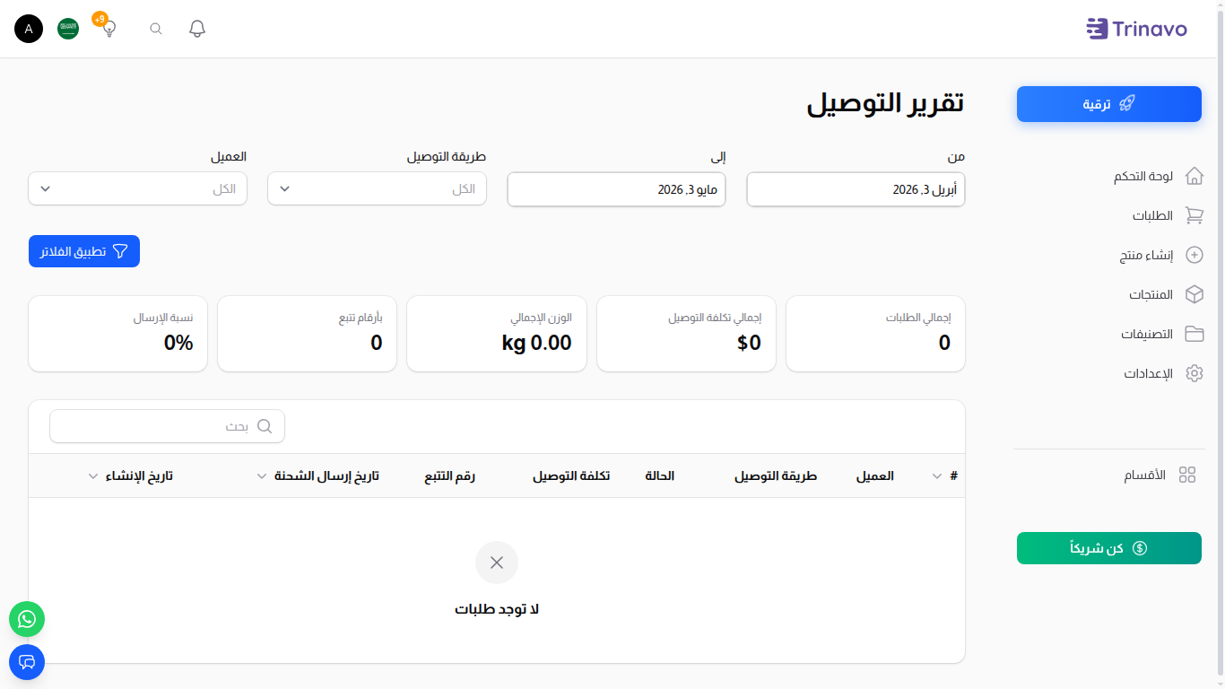Open WhatsApp chat floating button
Screen dimensions: 1225x689
coord(27,619)
